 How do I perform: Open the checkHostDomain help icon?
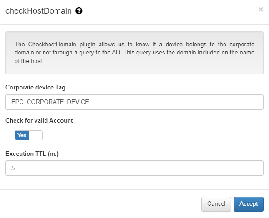79,11
